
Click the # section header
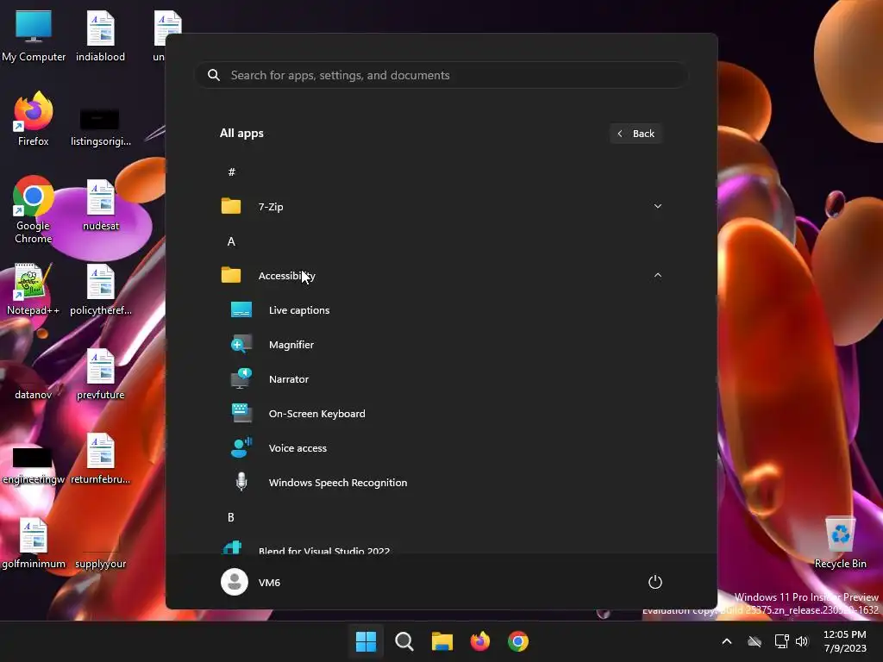[231, 172]
